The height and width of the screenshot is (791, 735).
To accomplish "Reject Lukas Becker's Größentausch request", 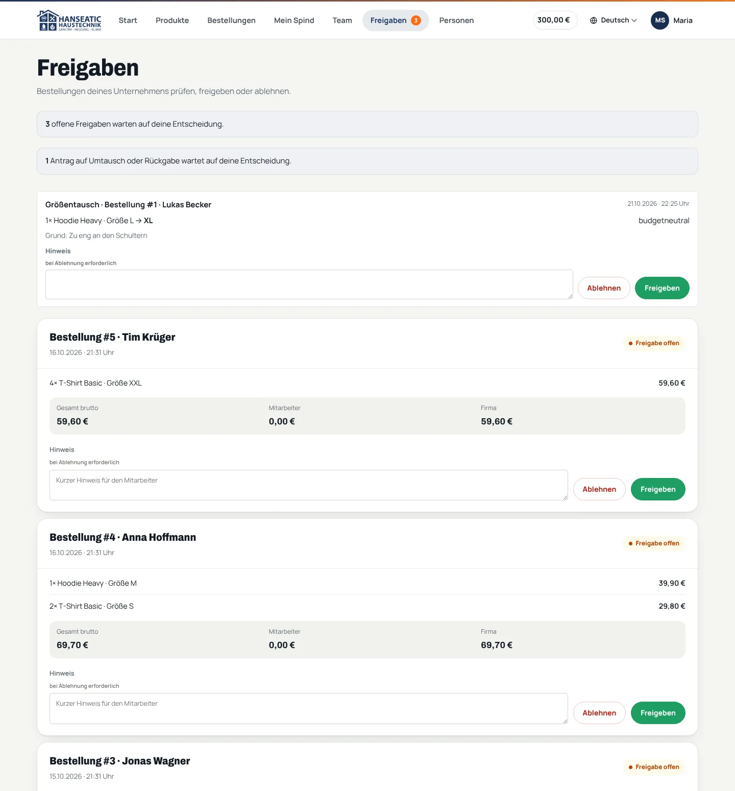I will point(604,288).
